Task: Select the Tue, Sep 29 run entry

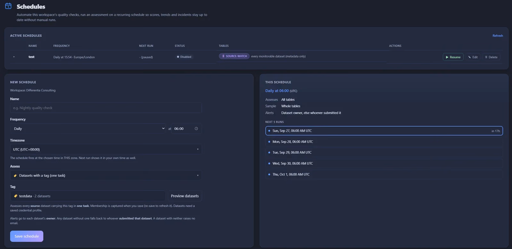Action: click(384, 153)
